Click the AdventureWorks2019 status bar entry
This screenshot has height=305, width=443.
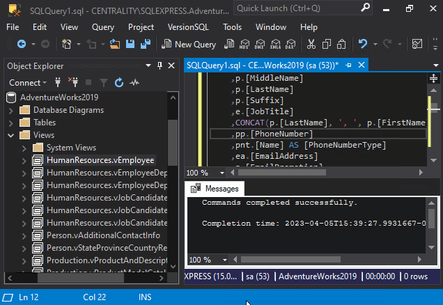pyautogui.click(x=318, y=276)
